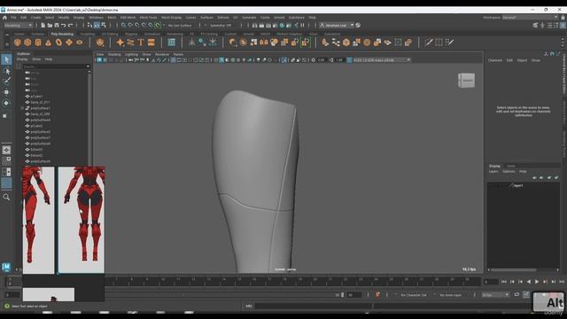Viewport: 567px width, 319px height.
Task: Create a polygon plane from the shelf
Action: click(69, 43)
